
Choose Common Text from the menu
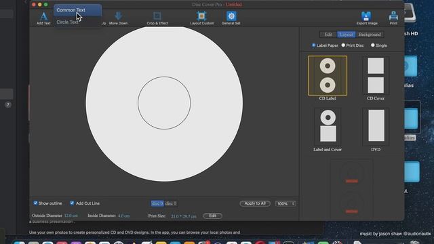(x=77, y=10)
